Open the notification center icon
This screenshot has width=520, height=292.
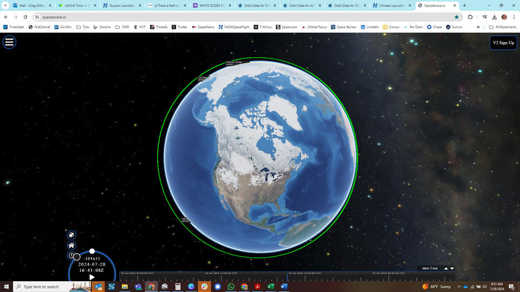click(x=512, y=287)
